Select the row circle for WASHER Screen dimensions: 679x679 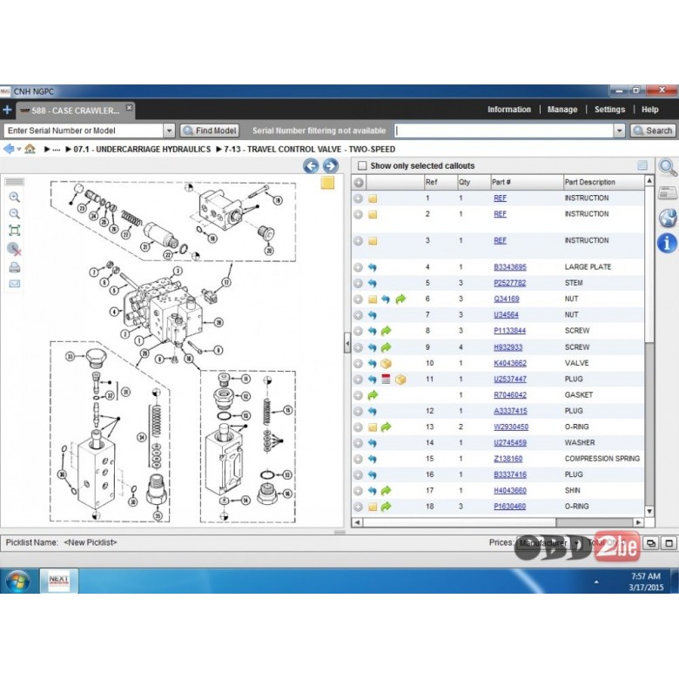tap(358, 443)
